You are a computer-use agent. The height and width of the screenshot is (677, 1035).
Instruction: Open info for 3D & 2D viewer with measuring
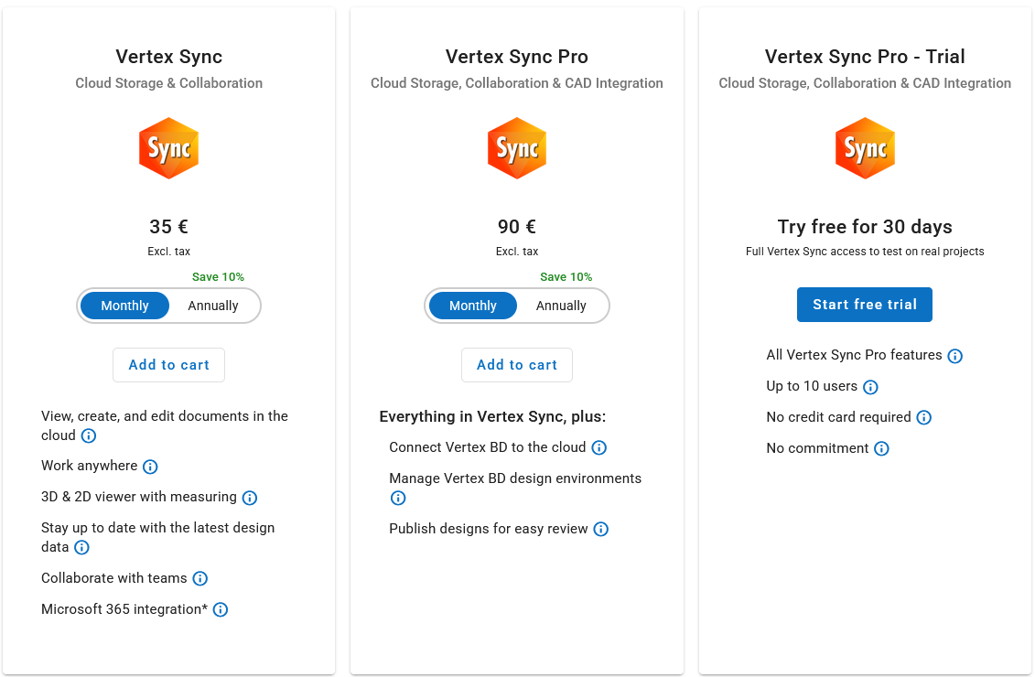(249, 498)
